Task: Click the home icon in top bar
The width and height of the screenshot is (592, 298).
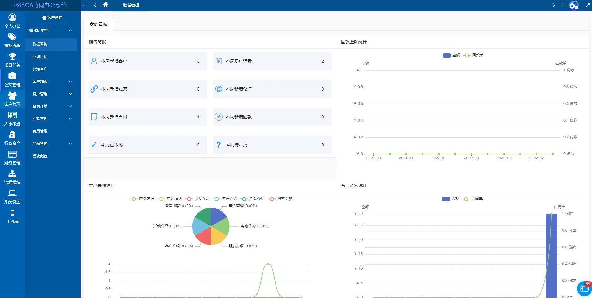Action: click(x=105, y=5)
